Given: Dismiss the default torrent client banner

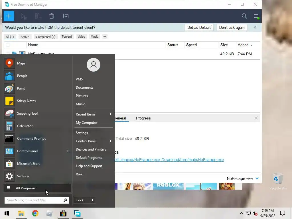Looking at the screenshot, I should [255, 28].
